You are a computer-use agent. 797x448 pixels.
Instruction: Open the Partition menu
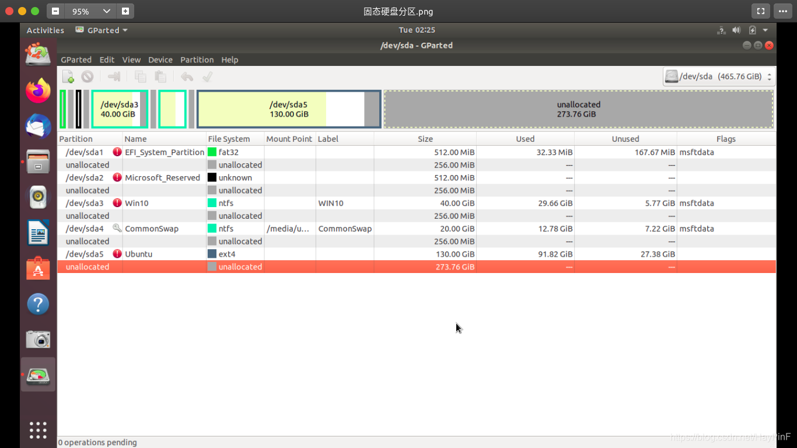click(197, 60)
